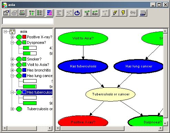The width and height of the screenshot is (170, 133).
Task: Click the Tuberculosis or cancer graph node
Action: point(111,94)
